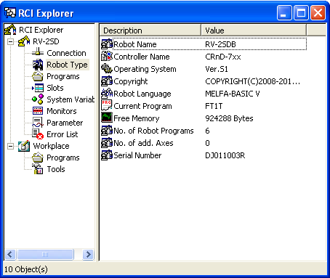330x278 pixels.
Task: Open the Monitors tree item
Action: [62, 111]
